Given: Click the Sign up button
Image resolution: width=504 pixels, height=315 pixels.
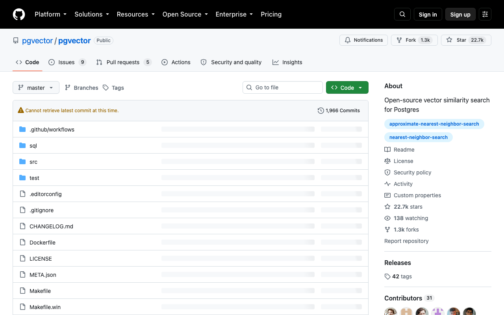Looking at the screenshot, I should click(460, 14).
